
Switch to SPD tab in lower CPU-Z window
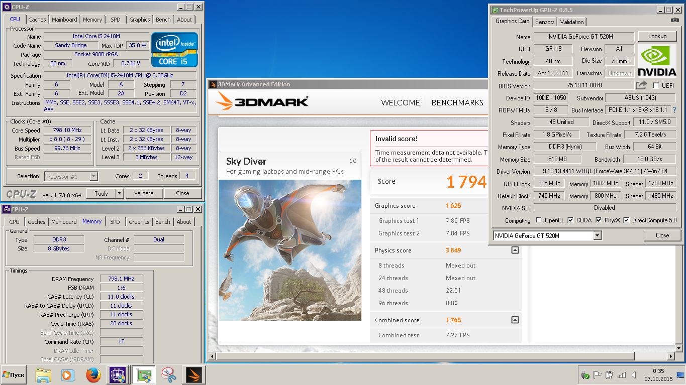click(x=115, y=222)
